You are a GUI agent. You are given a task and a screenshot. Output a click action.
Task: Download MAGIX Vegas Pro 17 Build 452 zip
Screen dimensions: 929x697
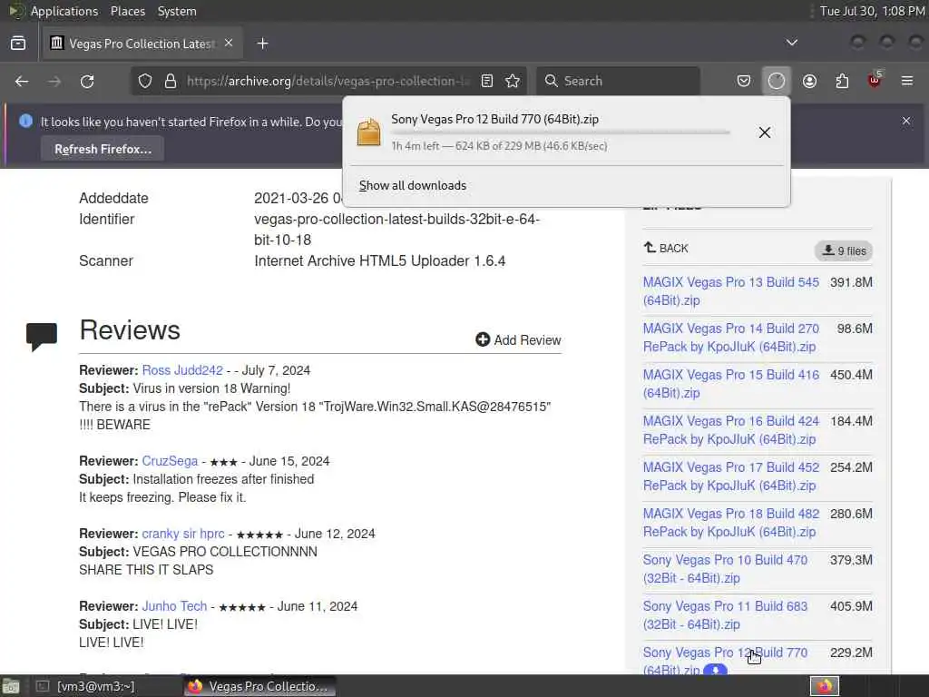tap(730, 476)
